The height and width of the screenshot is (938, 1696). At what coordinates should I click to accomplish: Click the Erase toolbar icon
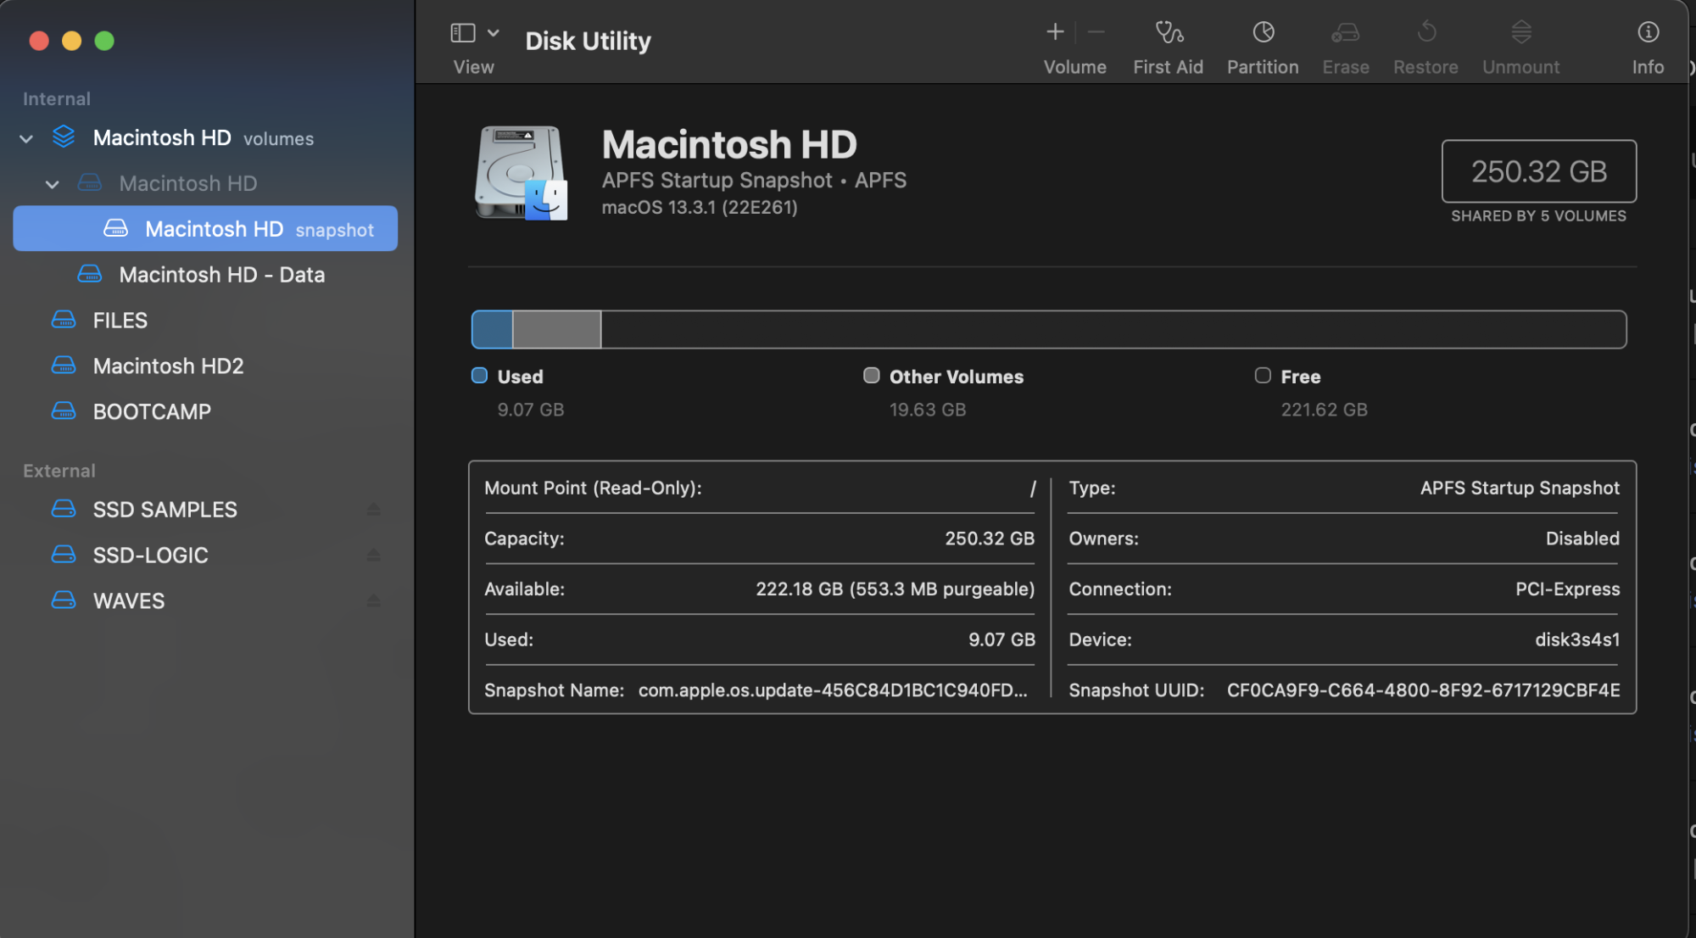click(x=1345, y=33)
